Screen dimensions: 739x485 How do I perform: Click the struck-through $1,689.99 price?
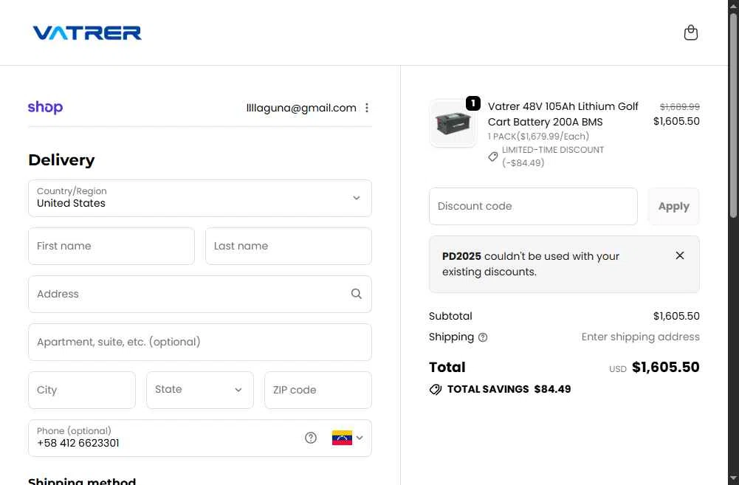coord(680,107)
